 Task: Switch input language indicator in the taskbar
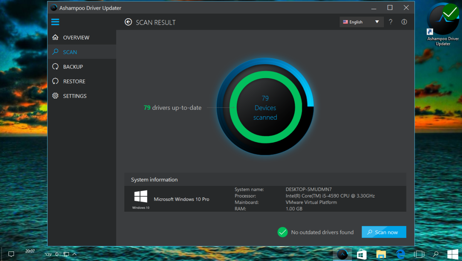pos(48,254)
